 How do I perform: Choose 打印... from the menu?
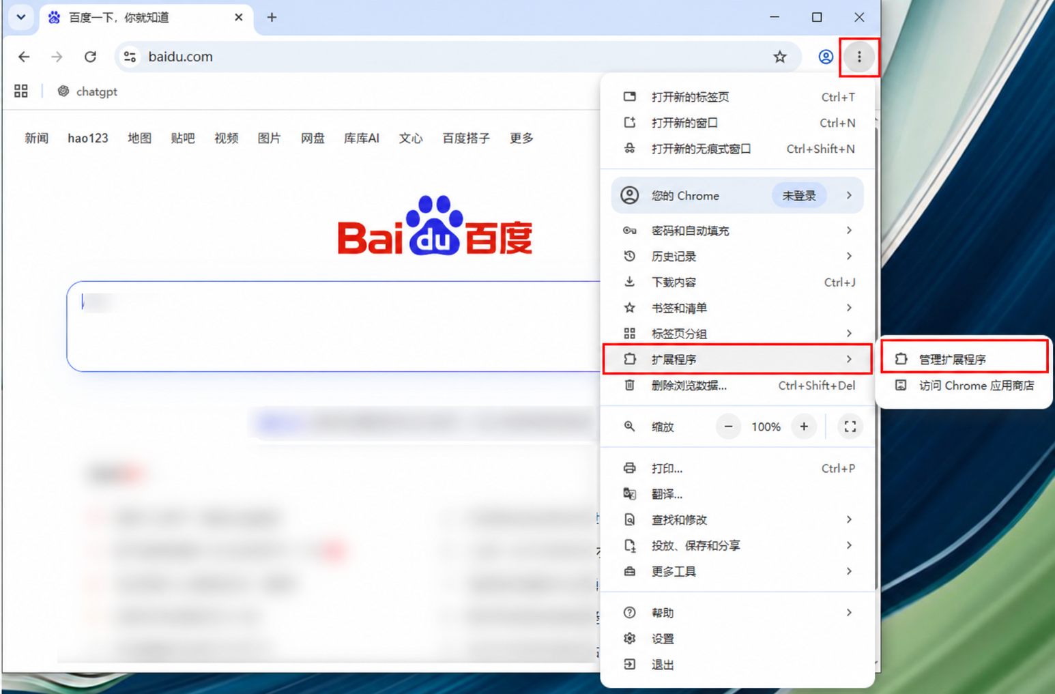738,468
